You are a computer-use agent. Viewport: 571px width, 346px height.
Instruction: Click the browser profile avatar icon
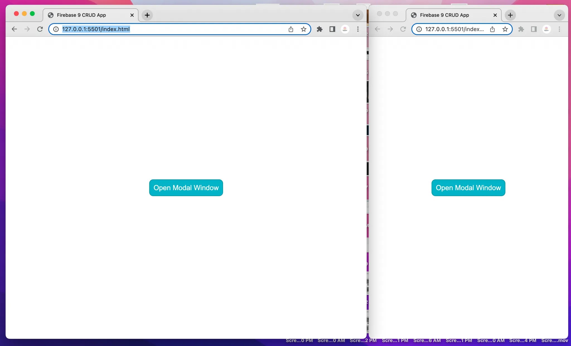345,29
